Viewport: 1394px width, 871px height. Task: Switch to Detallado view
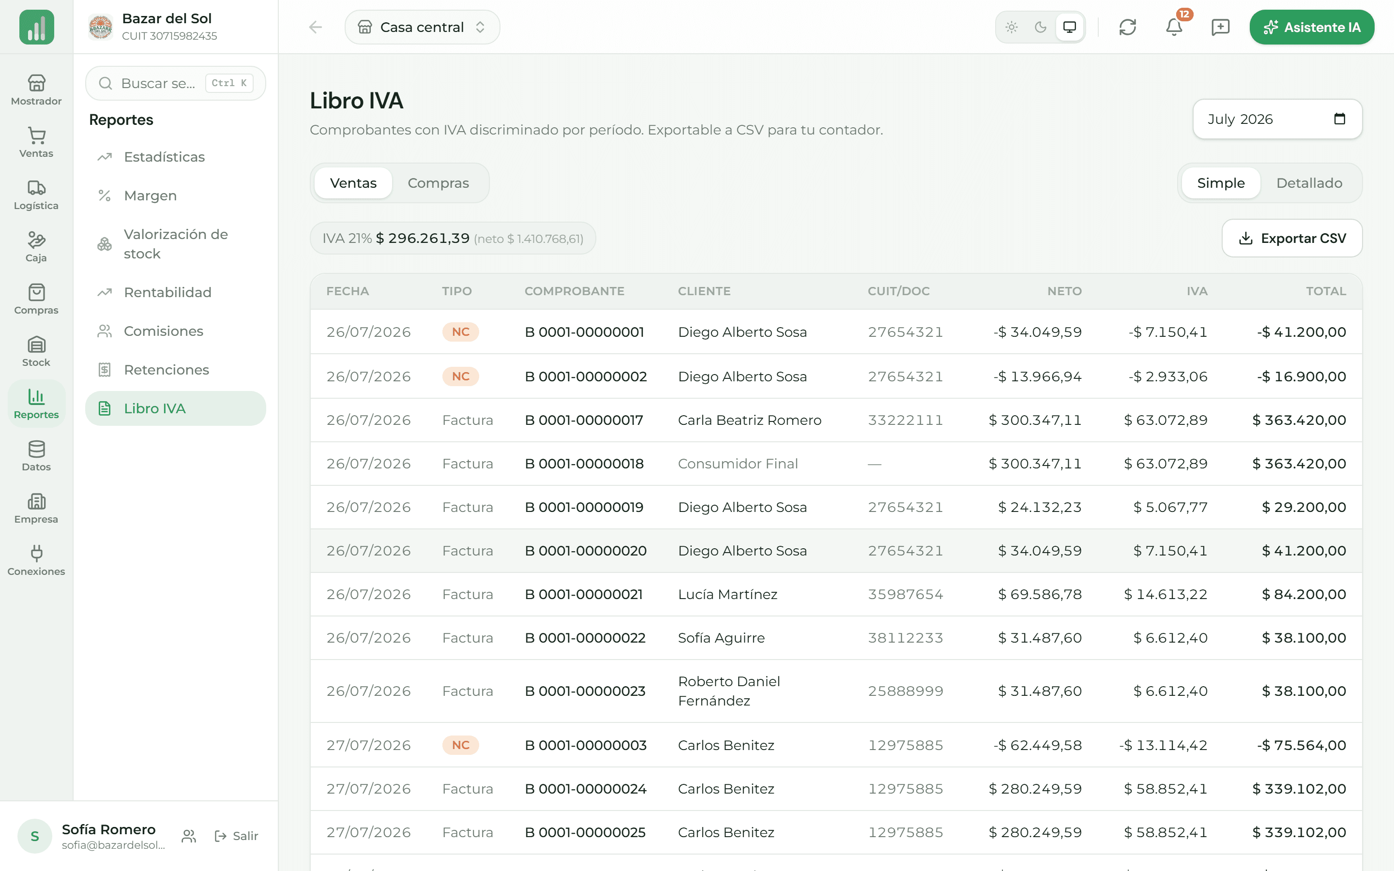coord(1309,182)
